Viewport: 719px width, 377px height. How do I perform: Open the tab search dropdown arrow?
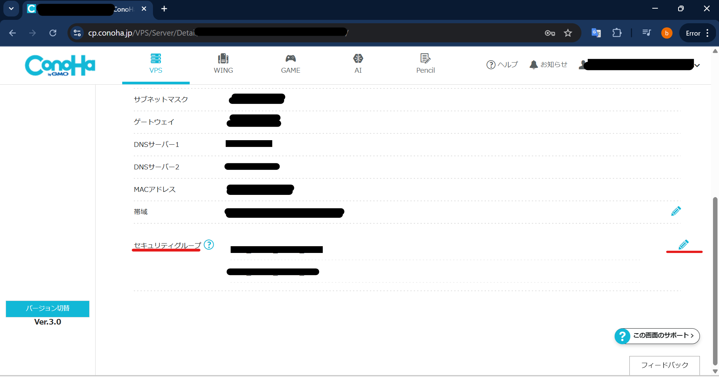[11, 9]
